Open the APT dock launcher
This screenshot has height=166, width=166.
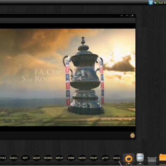[x=25, y=158]
